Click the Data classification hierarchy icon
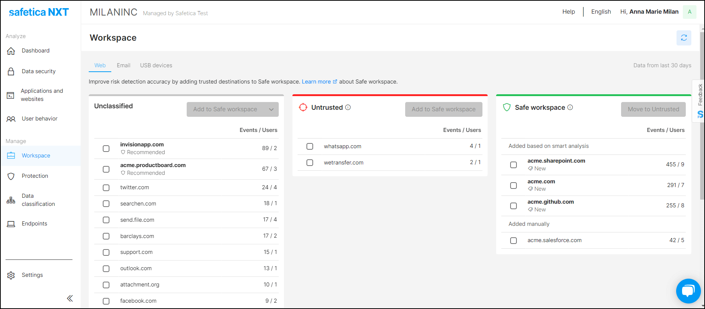The height and width of the screenshot is (309, 705). coord(11,200)
